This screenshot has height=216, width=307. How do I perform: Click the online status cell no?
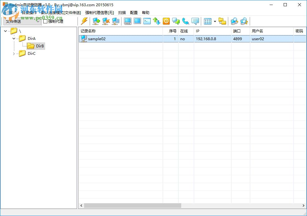(182, 39)
